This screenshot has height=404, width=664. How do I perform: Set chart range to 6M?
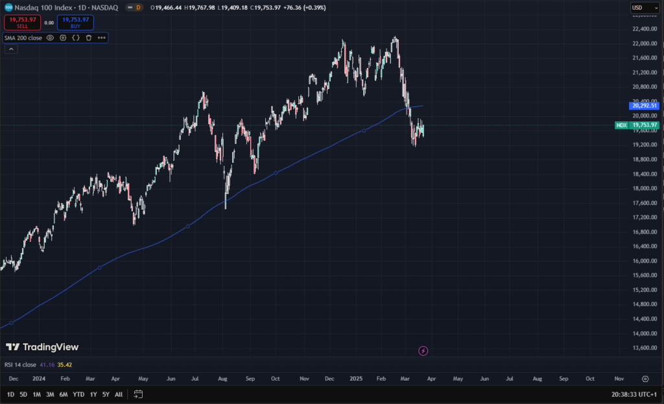point(64,394)
